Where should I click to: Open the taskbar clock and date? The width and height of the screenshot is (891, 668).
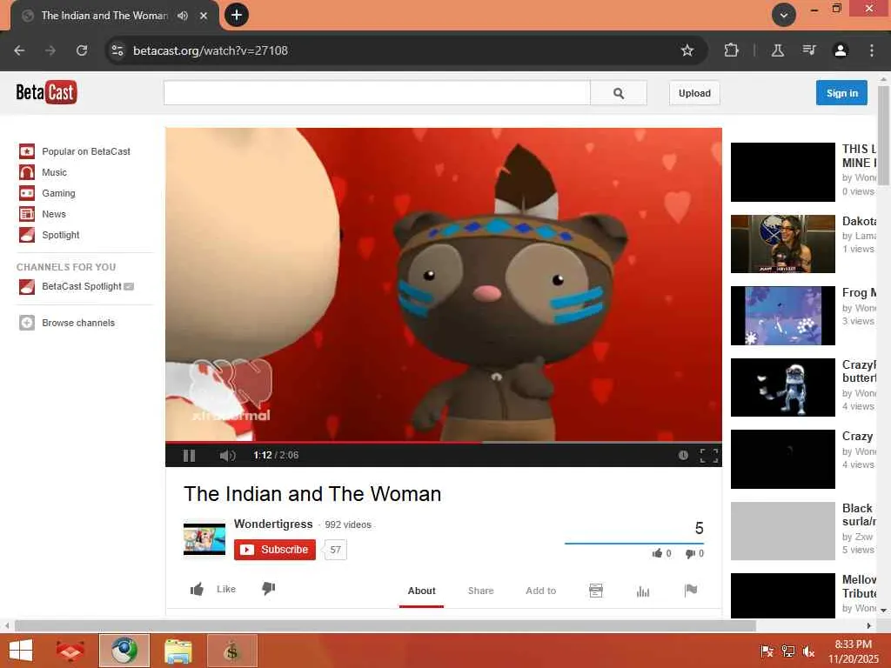pyautogui.click(x=853, y=651)
